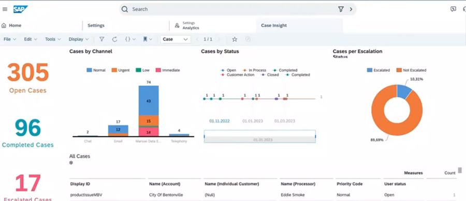Click the Name (Processor) column header

298,184
